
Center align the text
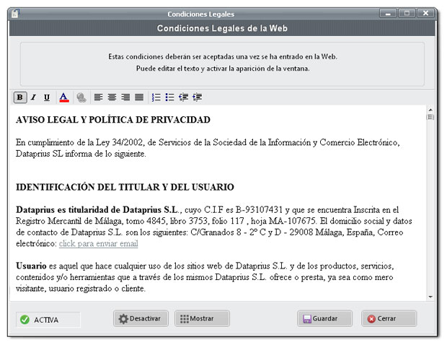pos(112,97)
